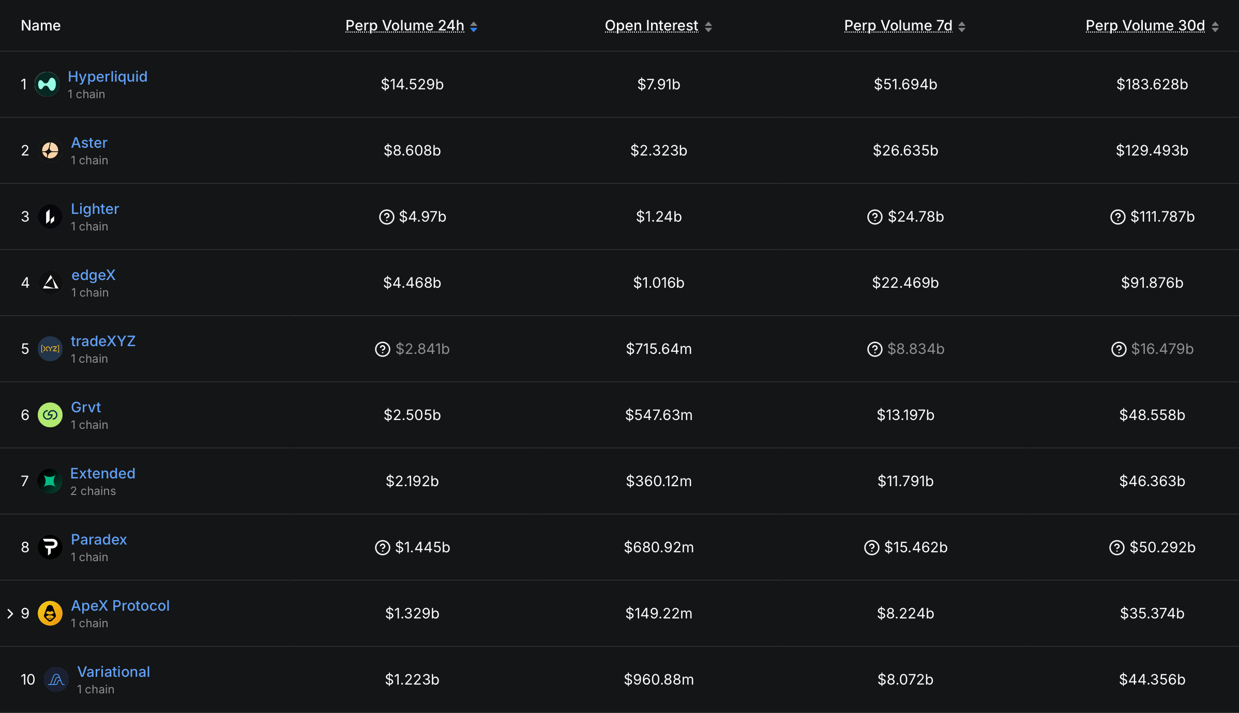Click the ApeX Protocol monkey logo

(x=50, y=613)
